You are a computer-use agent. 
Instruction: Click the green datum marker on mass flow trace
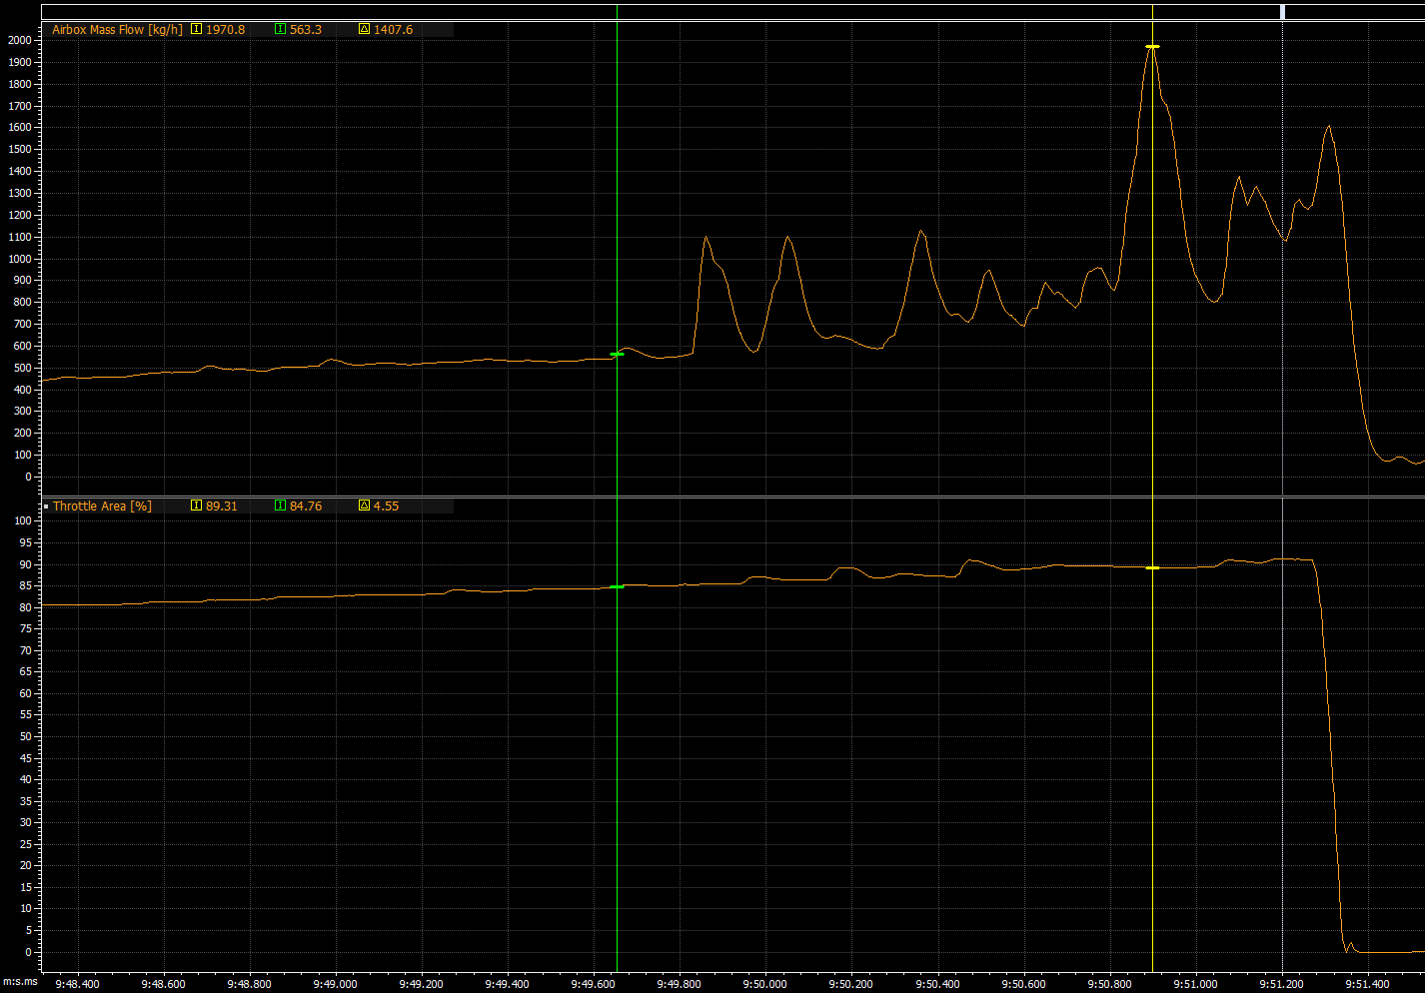[617, 354]
